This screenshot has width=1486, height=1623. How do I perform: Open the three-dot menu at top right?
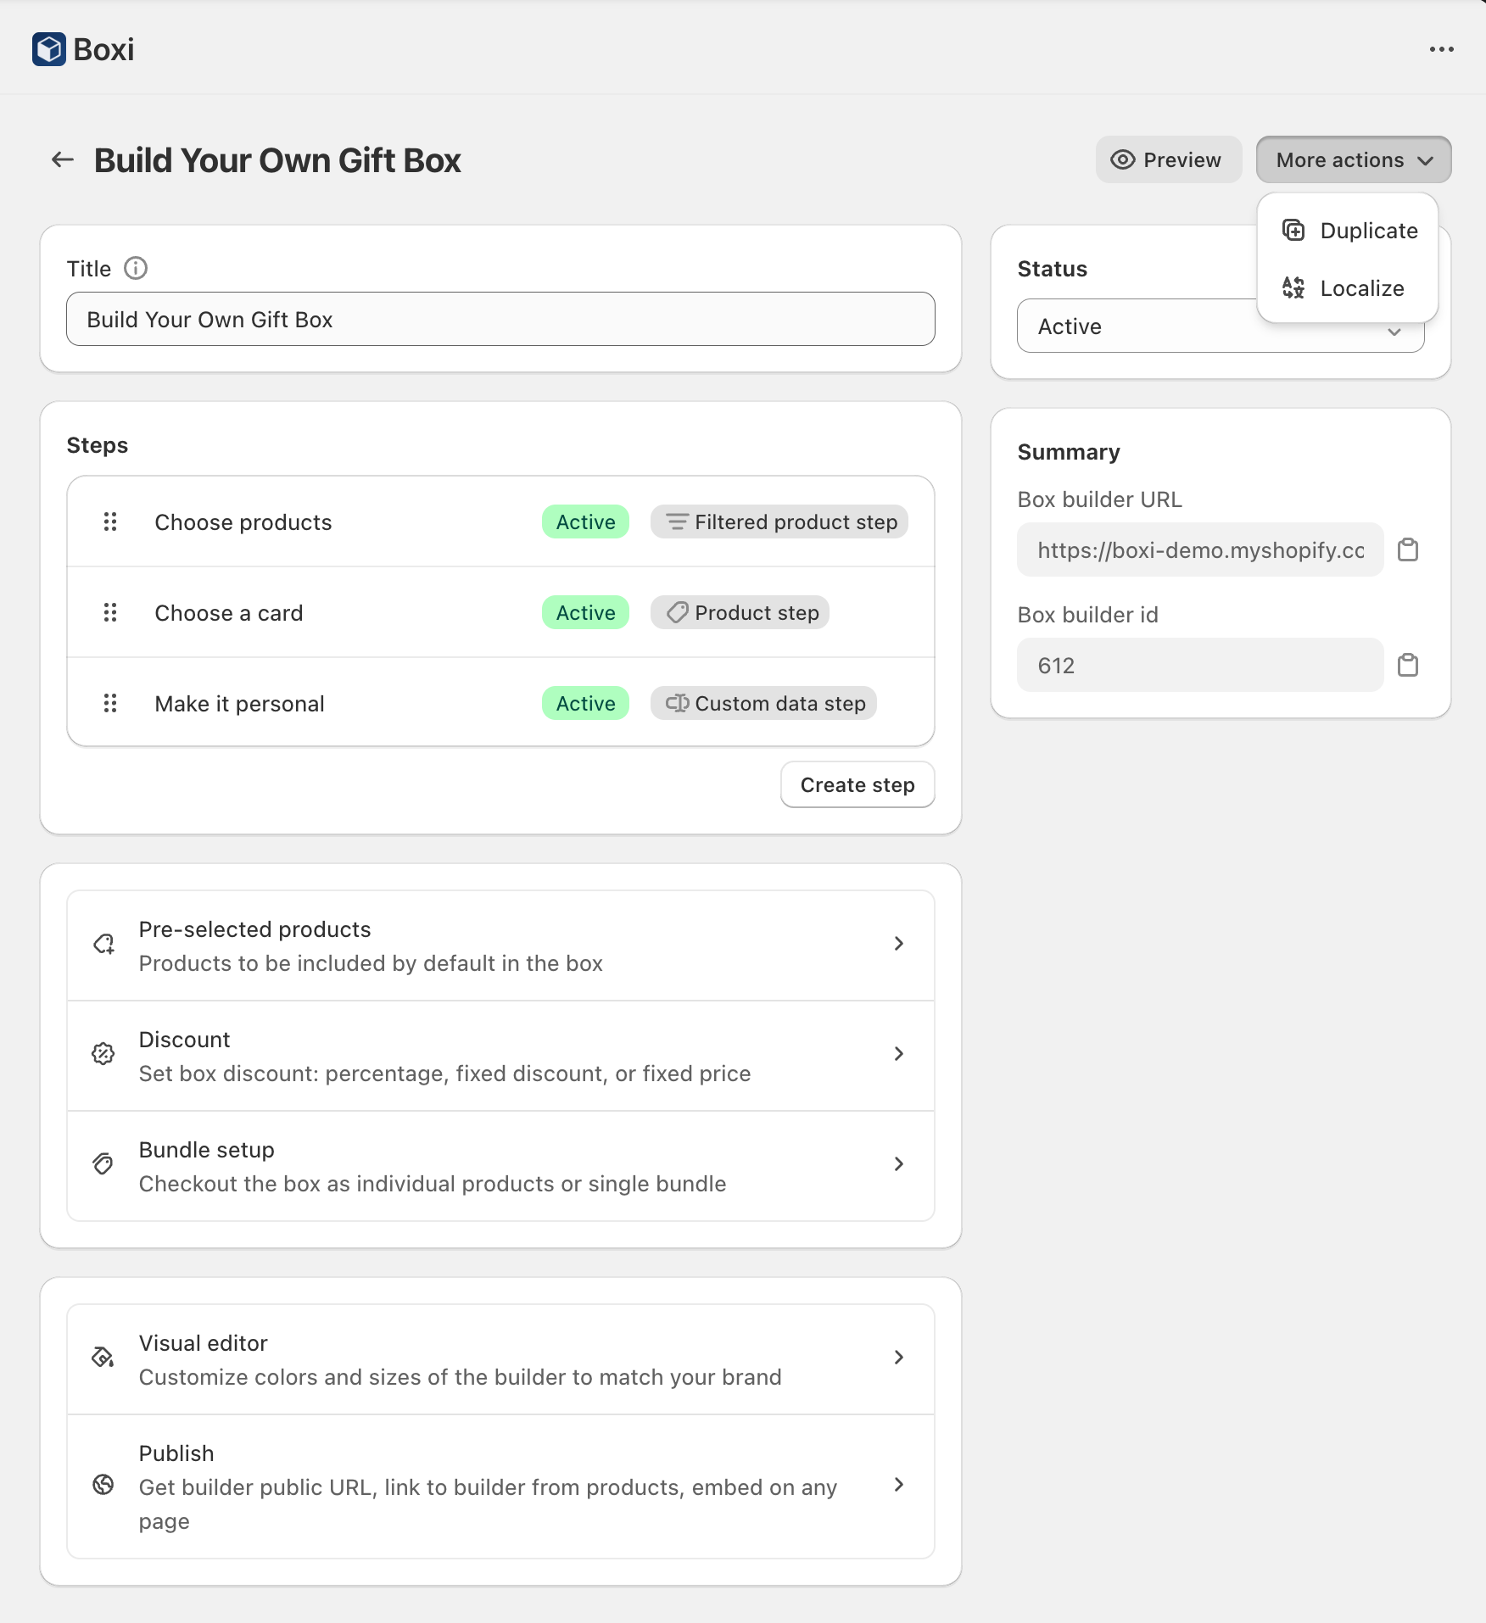[1441, 49]
